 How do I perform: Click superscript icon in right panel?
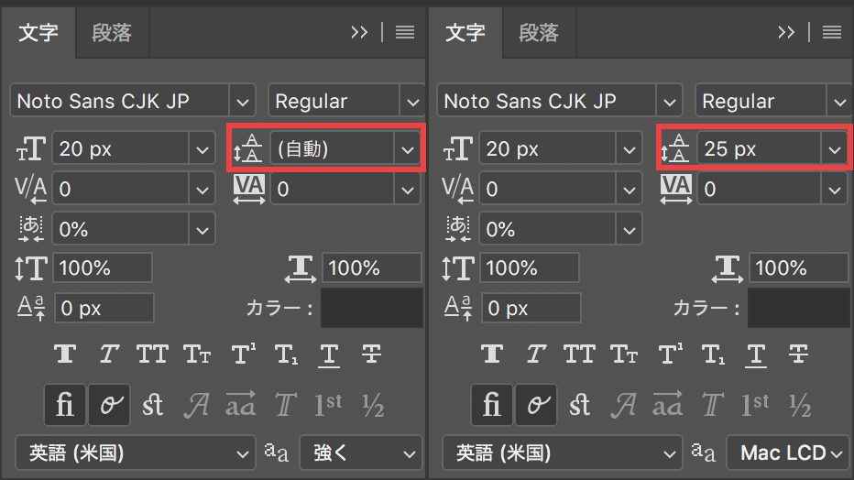pyautogui.click(x=670, y=354)
